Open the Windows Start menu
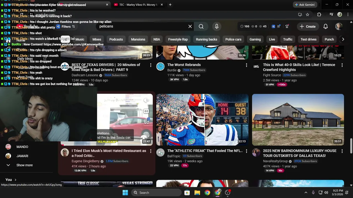 (x=125, y=193)
